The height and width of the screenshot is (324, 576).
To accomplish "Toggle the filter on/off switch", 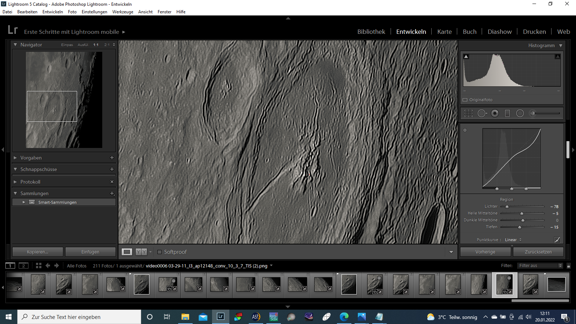I will (568, 266).
